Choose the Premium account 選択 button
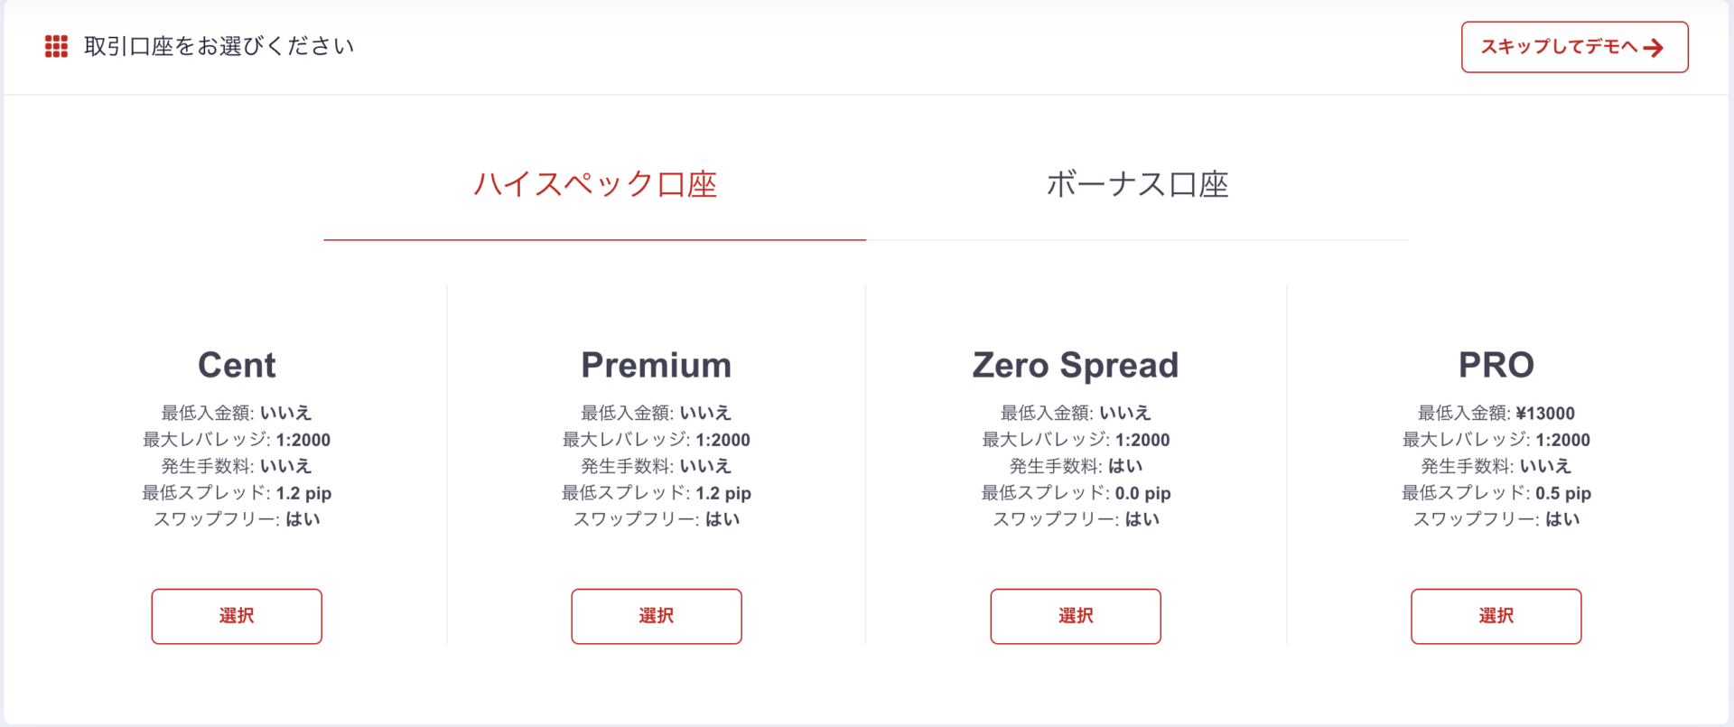This screenshot has width=1734, height=727. [x=657, y=616]
